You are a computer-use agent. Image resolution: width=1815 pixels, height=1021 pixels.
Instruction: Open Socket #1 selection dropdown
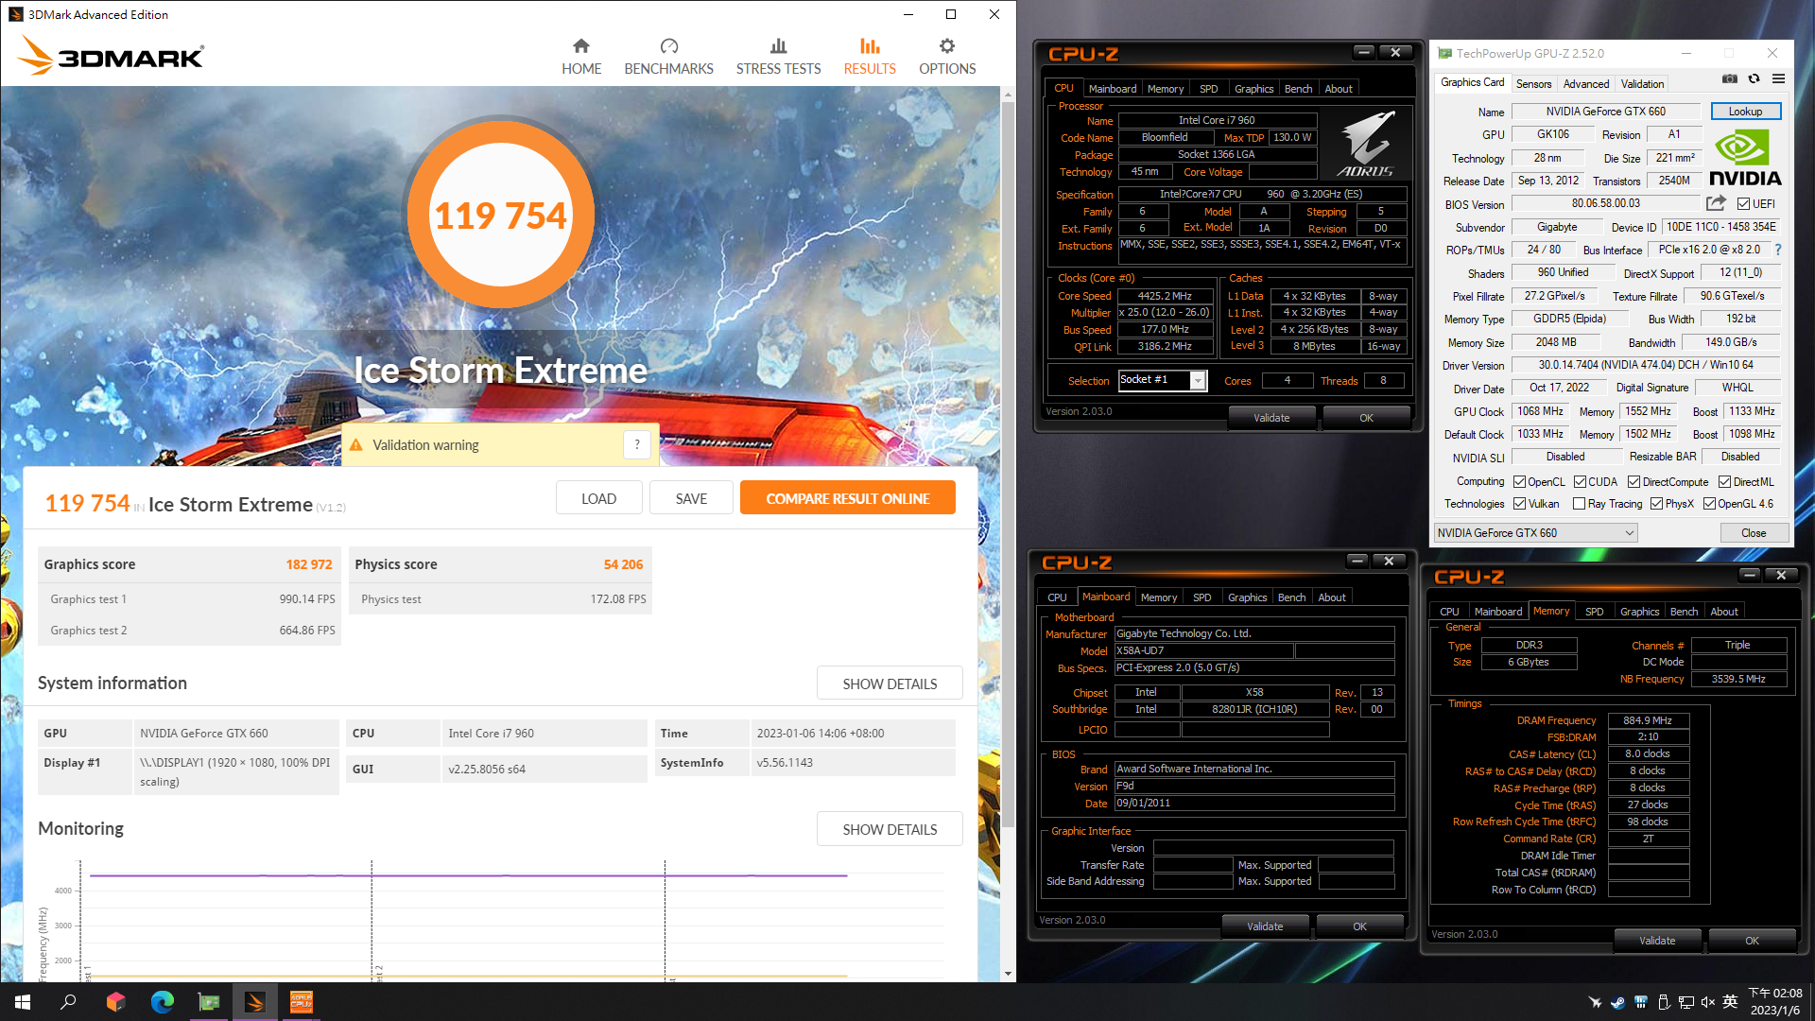coord(1162,380)
